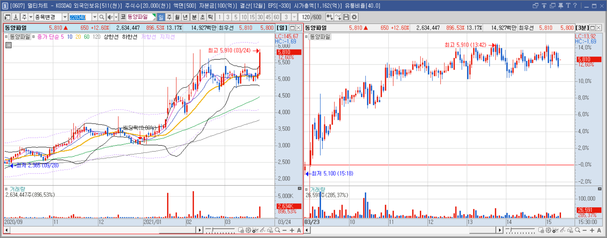The height and width of the screenshot is (238, 607).
Task: Click daily chart settings gear icon at bottom
Action: click(x=248, y=231)
